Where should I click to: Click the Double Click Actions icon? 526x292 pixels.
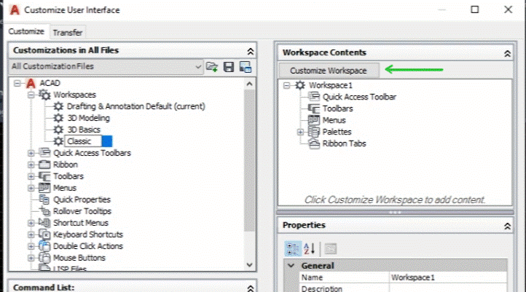pyautogui.click(x=44, y=245)
